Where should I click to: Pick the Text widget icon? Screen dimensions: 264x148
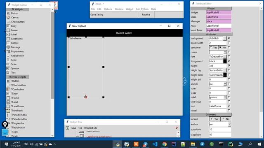[x=8, y=72]
